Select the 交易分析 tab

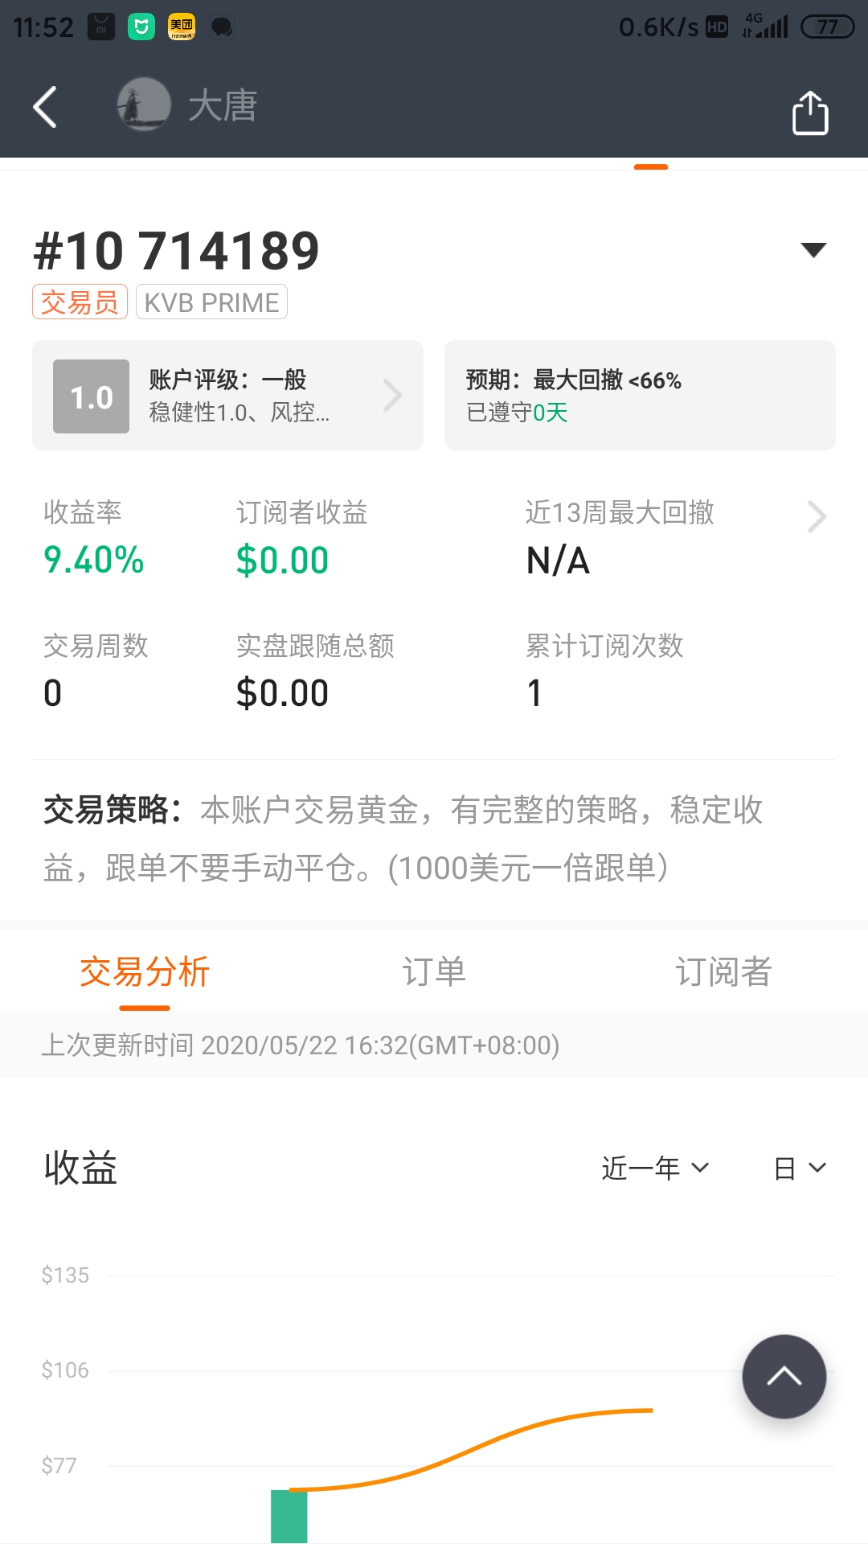pos(145,971)
